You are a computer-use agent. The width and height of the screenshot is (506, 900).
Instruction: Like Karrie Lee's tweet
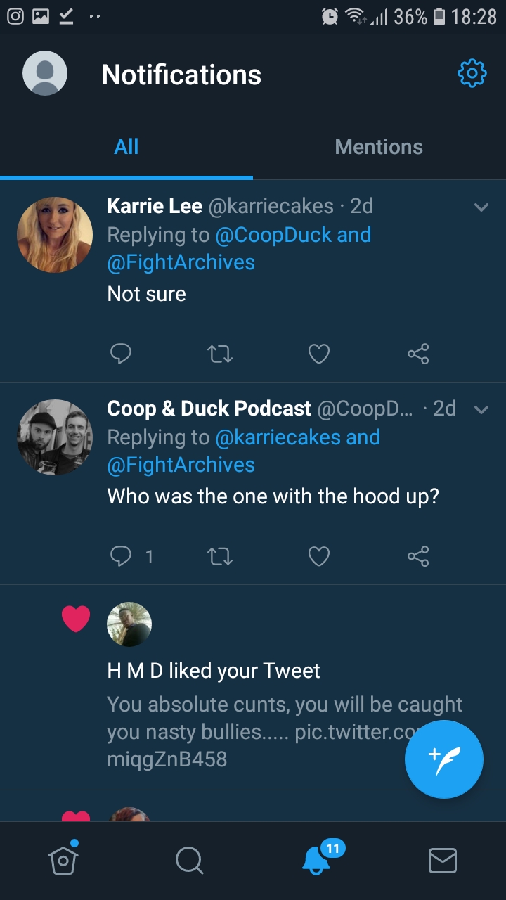point(319,354)
